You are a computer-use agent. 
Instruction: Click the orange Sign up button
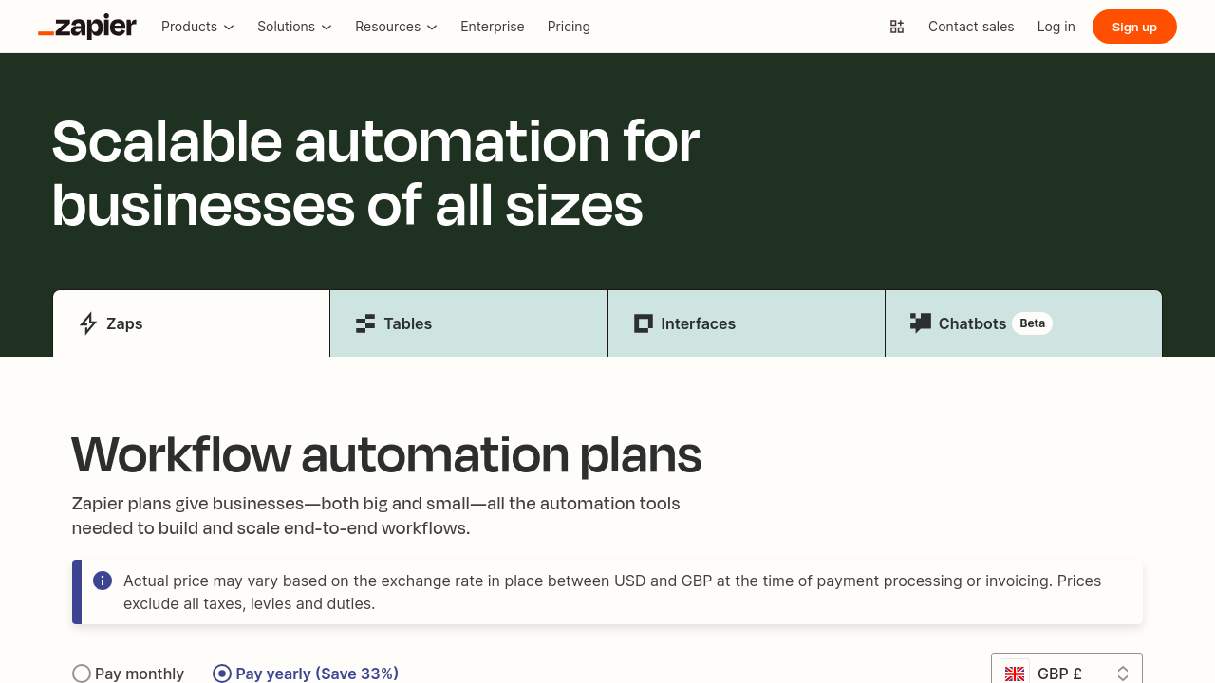[x=1134, y=27]
